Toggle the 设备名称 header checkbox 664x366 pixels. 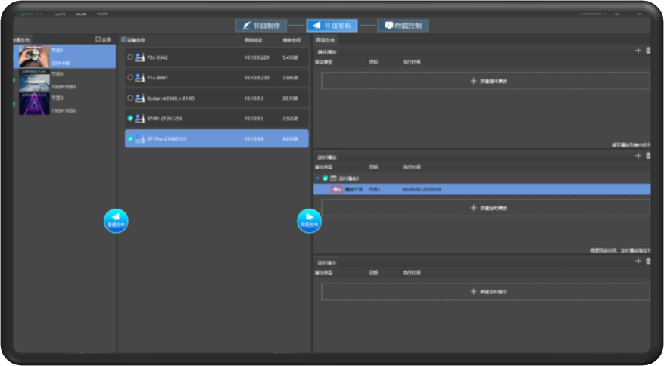(x=123, y=39)
